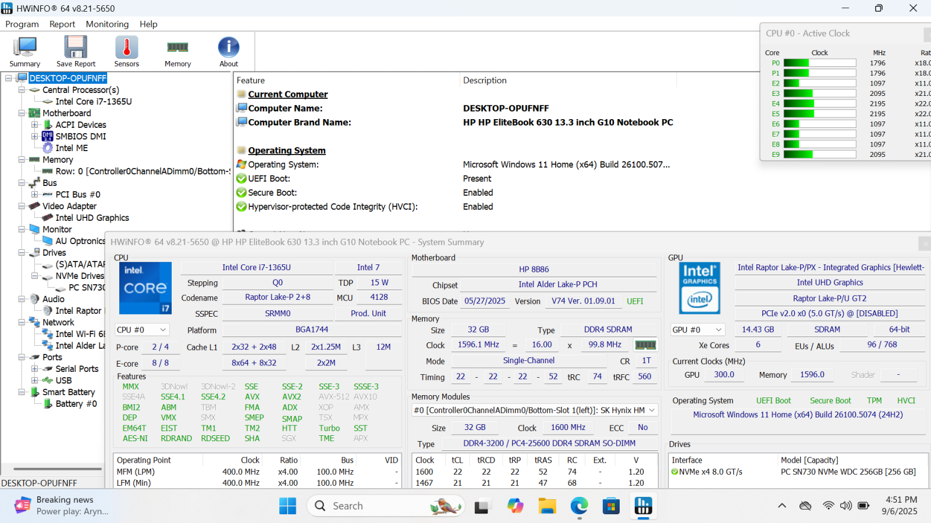This screenshot has width=931, height=523.
Task: Click the Intel Core i7 CPU logo
Action: (x=145, y=288)
